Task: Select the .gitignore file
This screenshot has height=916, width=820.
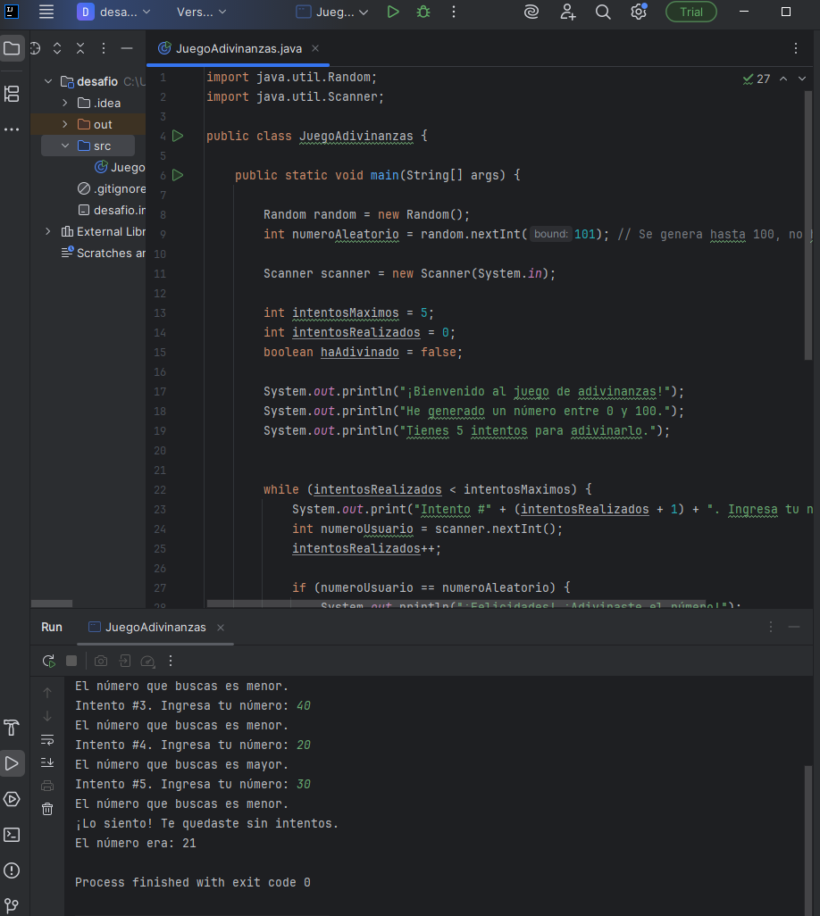Action: [112, 188]
